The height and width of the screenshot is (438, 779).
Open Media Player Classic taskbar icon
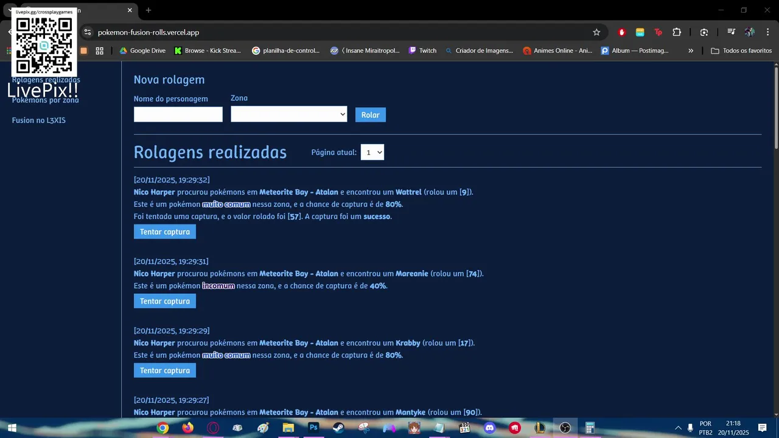[x=464, y=428]
